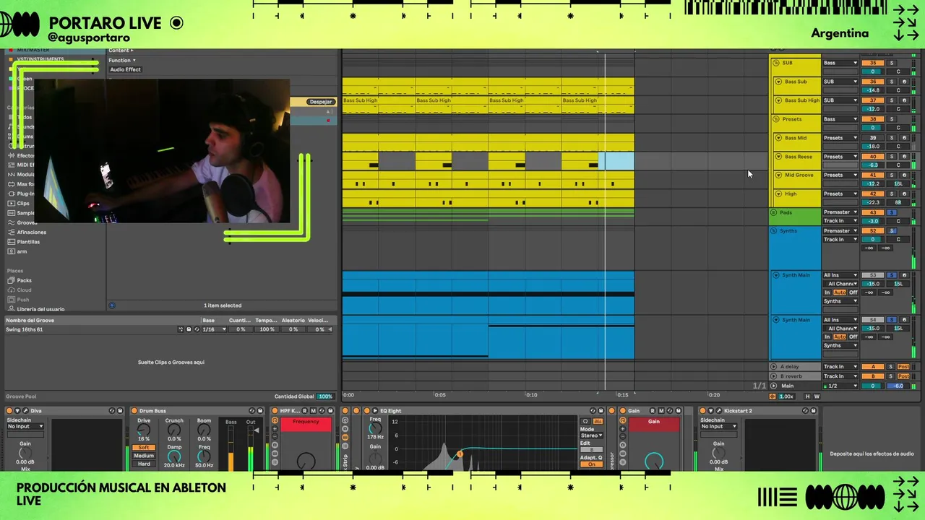Click the HPF rack M map button
The image size is (925, 520).
(313, 410)
